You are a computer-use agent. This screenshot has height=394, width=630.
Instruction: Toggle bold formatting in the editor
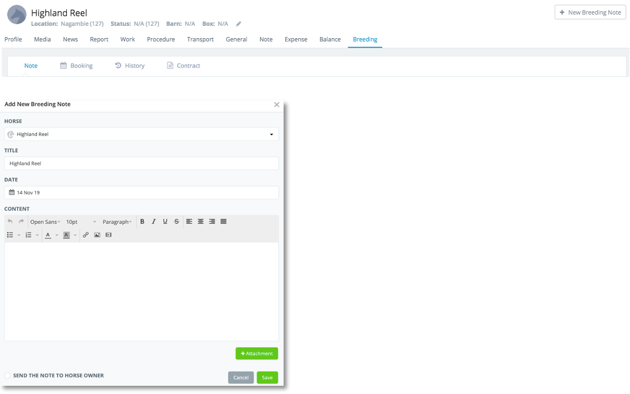(142, 221)
